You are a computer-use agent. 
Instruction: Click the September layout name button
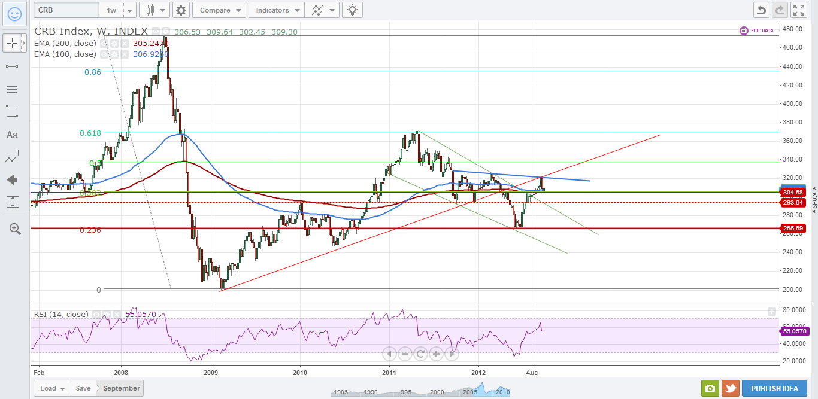tap(122, 388)
